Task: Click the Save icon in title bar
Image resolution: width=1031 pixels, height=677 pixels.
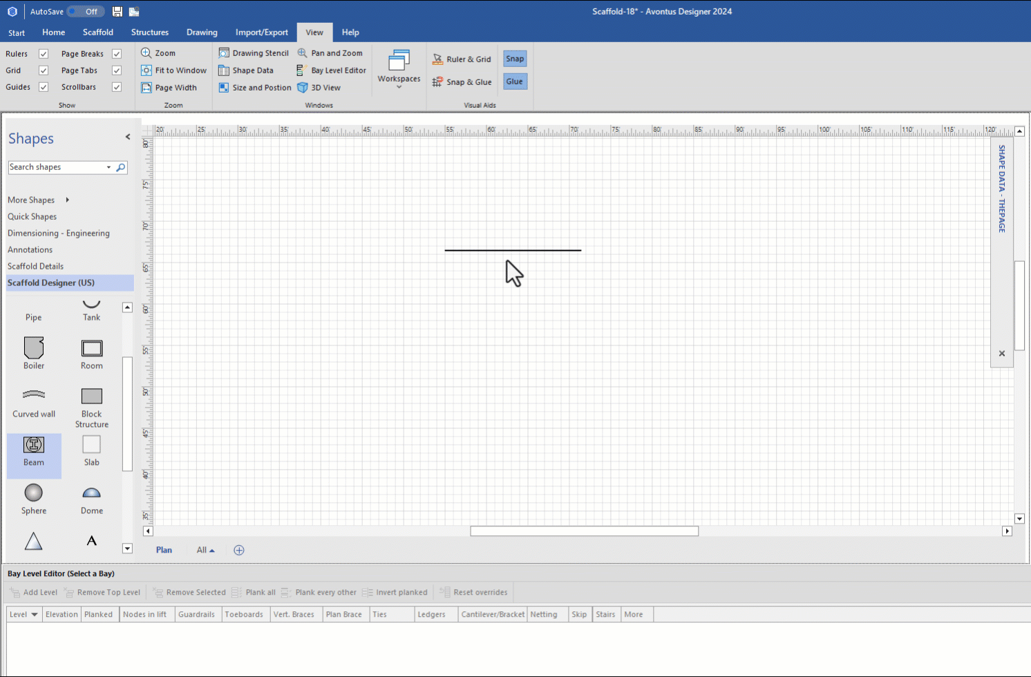Action: point(117,12)
